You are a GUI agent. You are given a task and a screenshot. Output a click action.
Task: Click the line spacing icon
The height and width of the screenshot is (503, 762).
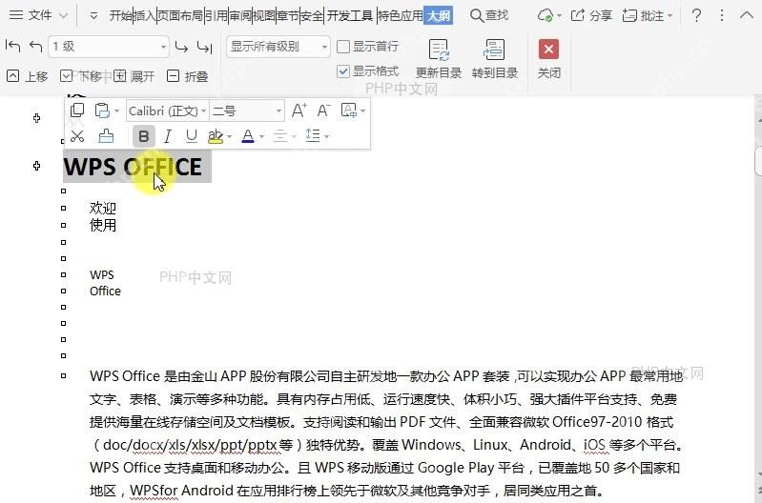click(313, 136)
